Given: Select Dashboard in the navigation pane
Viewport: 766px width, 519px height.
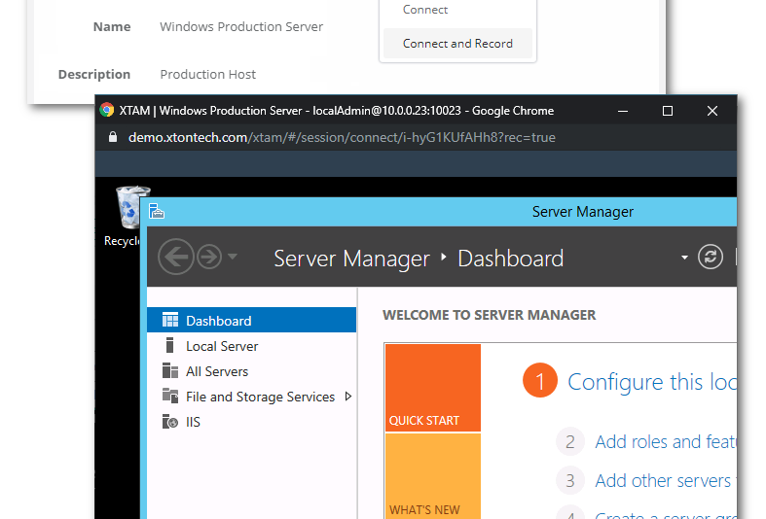Looking at the screenshot, I should coord(218,321).
